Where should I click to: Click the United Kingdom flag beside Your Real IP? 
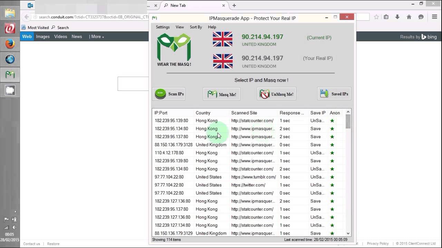coord(223,61)
